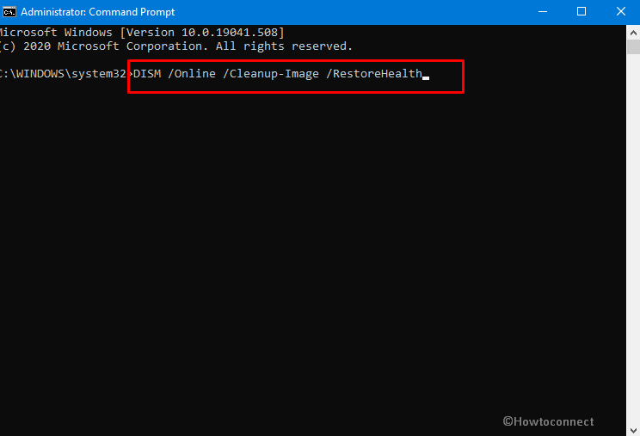The image size is (640, 436).
Task: Open the Command Prompt system menu icon
Action: (9, 12)
